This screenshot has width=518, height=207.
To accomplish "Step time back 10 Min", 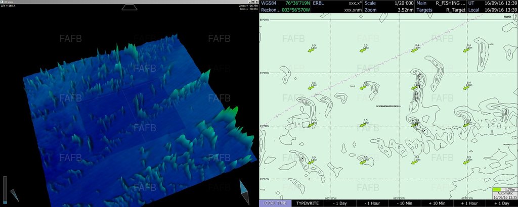I will point(404,203).
